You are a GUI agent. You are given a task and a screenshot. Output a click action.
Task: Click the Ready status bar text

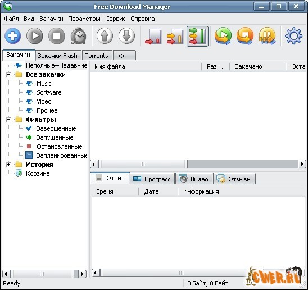pyautogui.click(x=12, y=283)
